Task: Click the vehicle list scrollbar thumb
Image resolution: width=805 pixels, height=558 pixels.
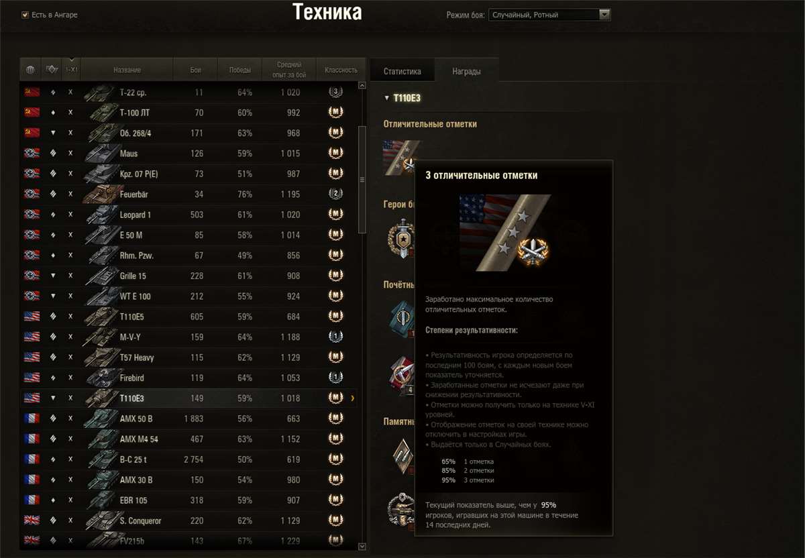Action: [x=362, y=179]
